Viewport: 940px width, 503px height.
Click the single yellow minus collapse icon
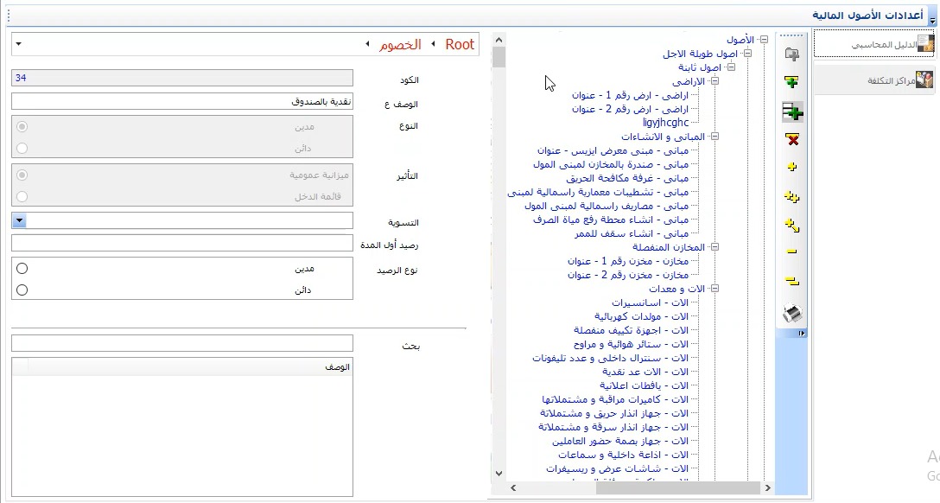(792, 251)
